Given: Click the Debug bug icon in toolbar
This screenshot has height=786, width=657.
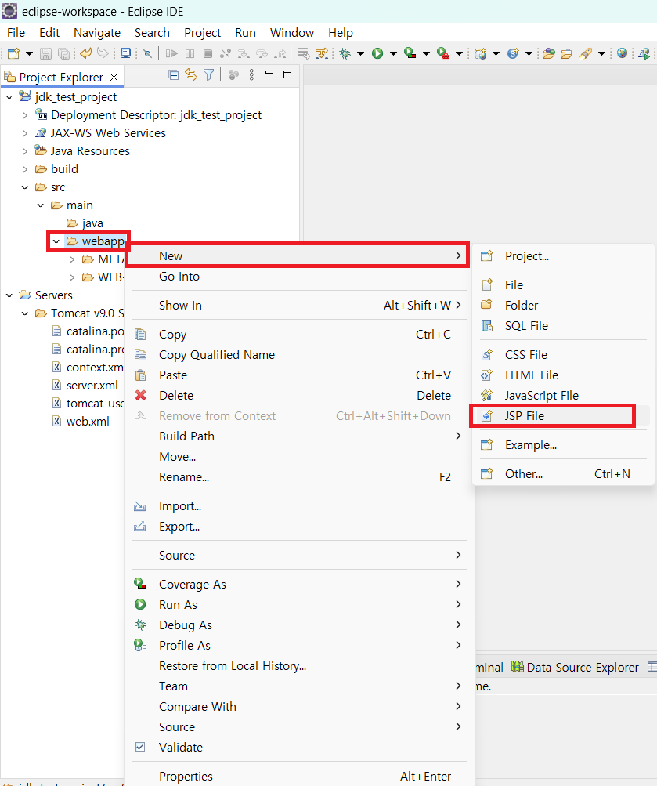Looking at the screenshot, I should pyautogui.click(x=345, y=53).
